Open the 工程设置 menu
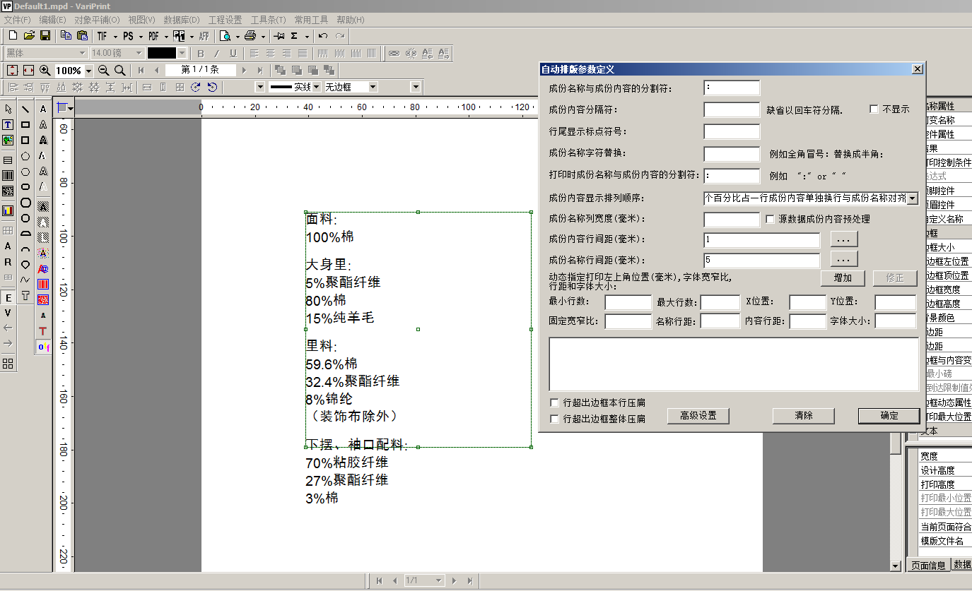Viewport: 972px width, 591px height. (x=225, y=20)
